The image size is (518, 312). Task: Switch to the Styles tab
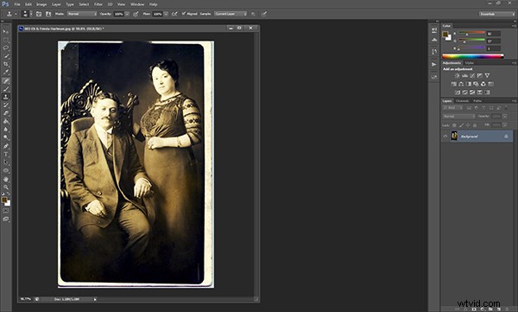click(x=470, y=63)
